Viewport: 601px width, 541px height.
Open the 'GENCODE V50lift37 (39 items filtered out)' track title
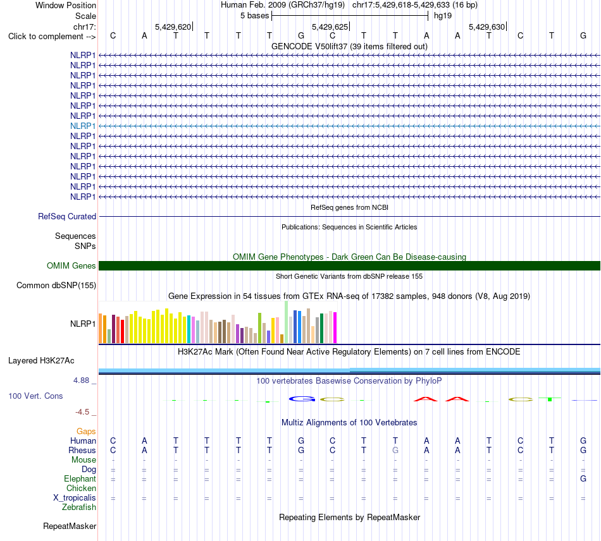point(349,46)
